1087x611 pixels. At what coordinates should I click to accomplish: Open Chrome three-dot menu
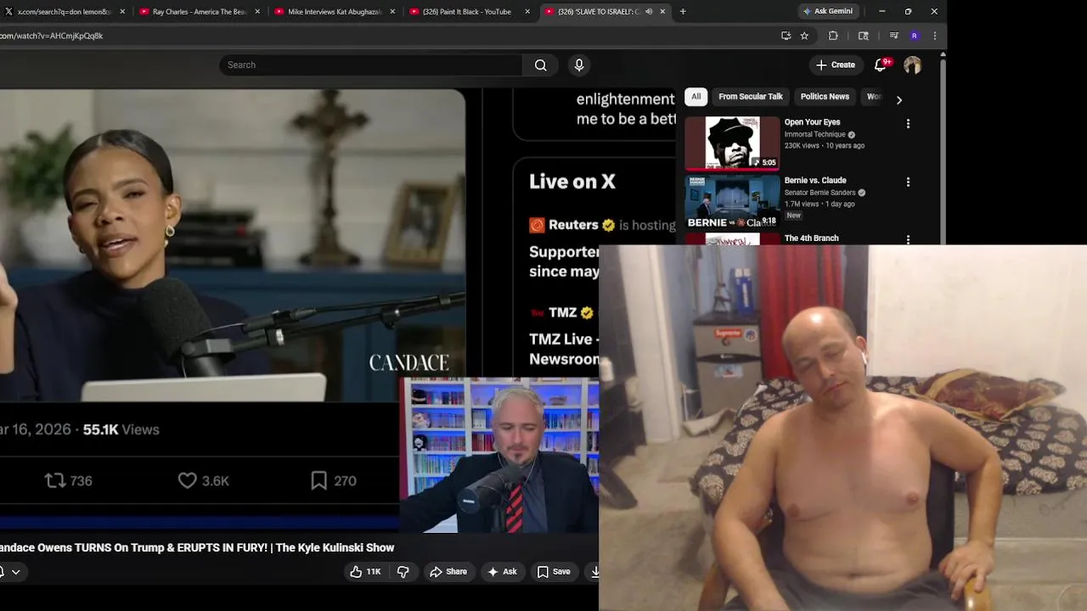pos(934,36)
